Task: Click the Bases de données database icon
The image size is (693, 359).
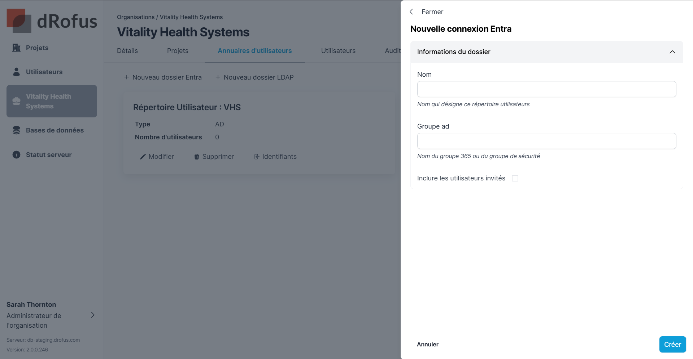Action: (x=16, y=130)
